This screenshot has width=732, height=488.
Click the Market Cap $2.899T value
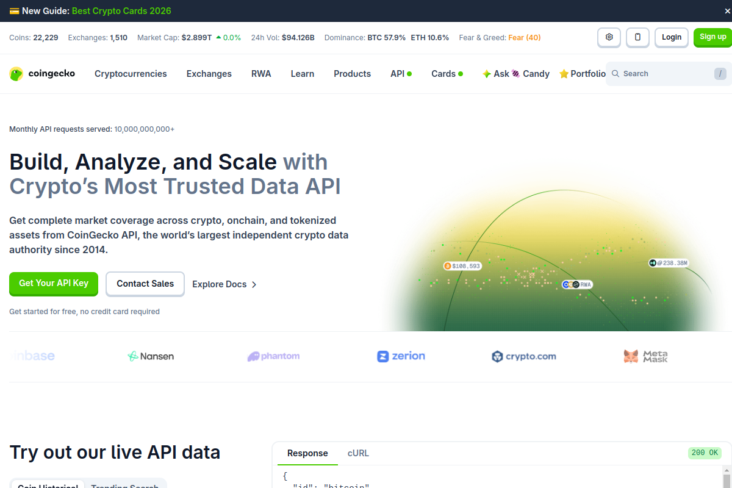[196, 37]
